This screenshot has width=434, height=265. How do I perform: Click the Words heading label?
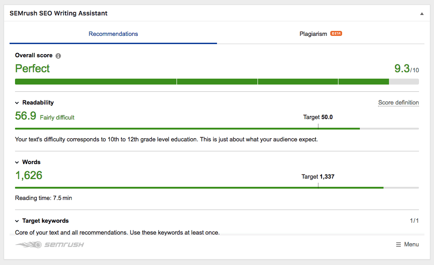tap(31, 162)
